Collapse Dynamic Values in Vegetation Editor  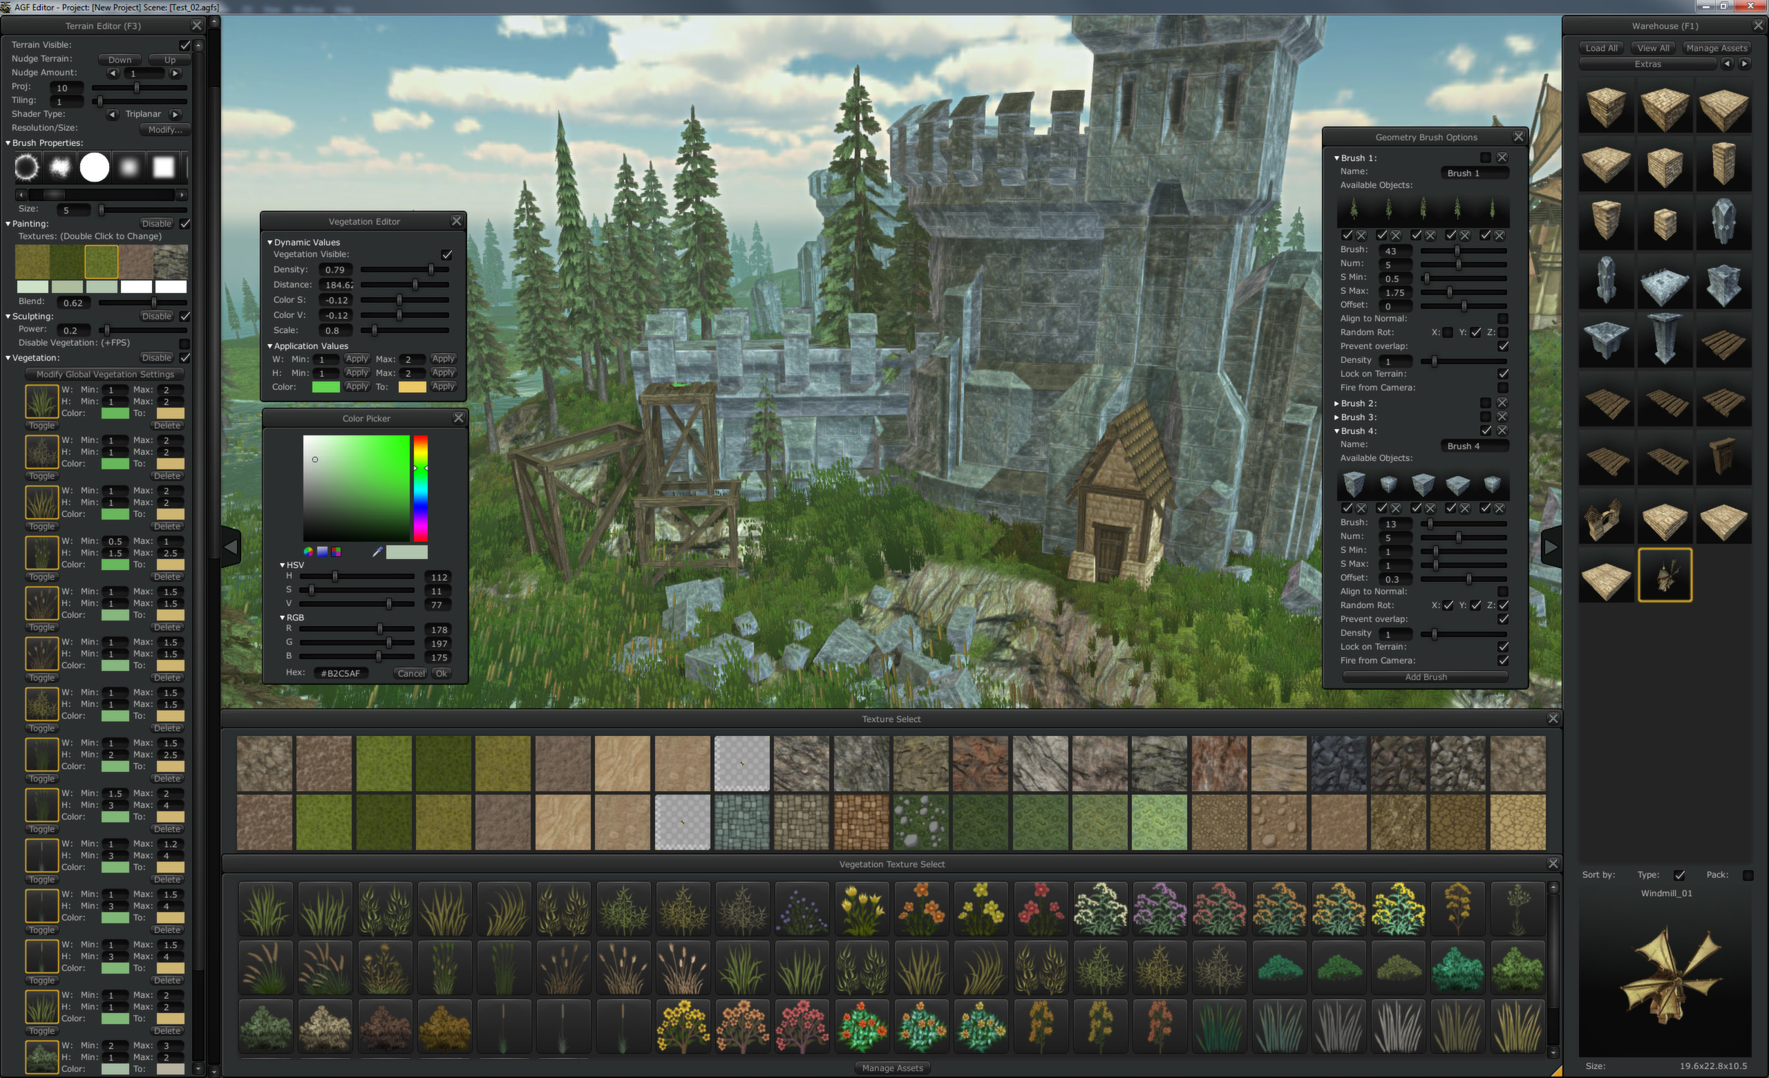272,242
